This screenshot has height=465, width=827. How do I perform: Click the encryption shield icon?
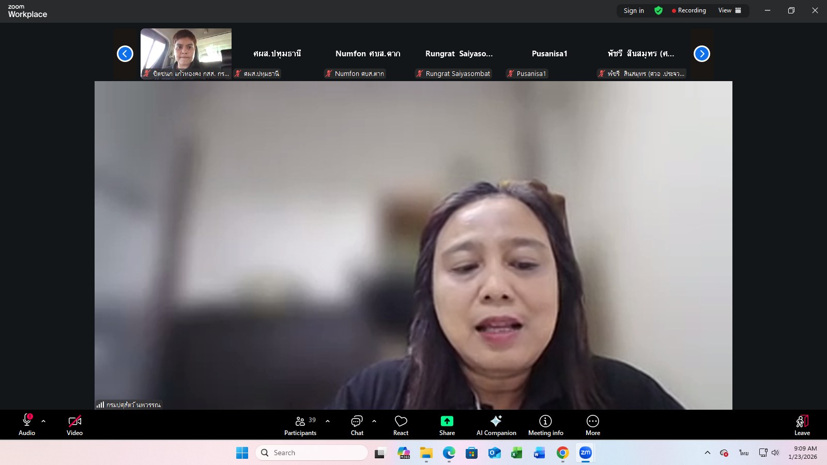pos(658,10)
